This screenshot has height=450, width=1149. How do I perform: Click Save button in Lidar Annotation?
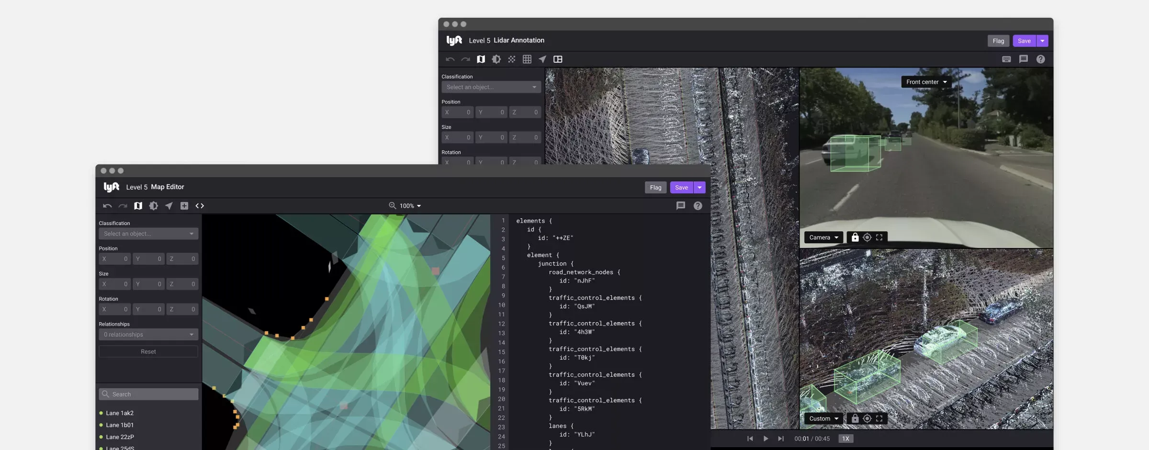click(x=1024, y=41)
